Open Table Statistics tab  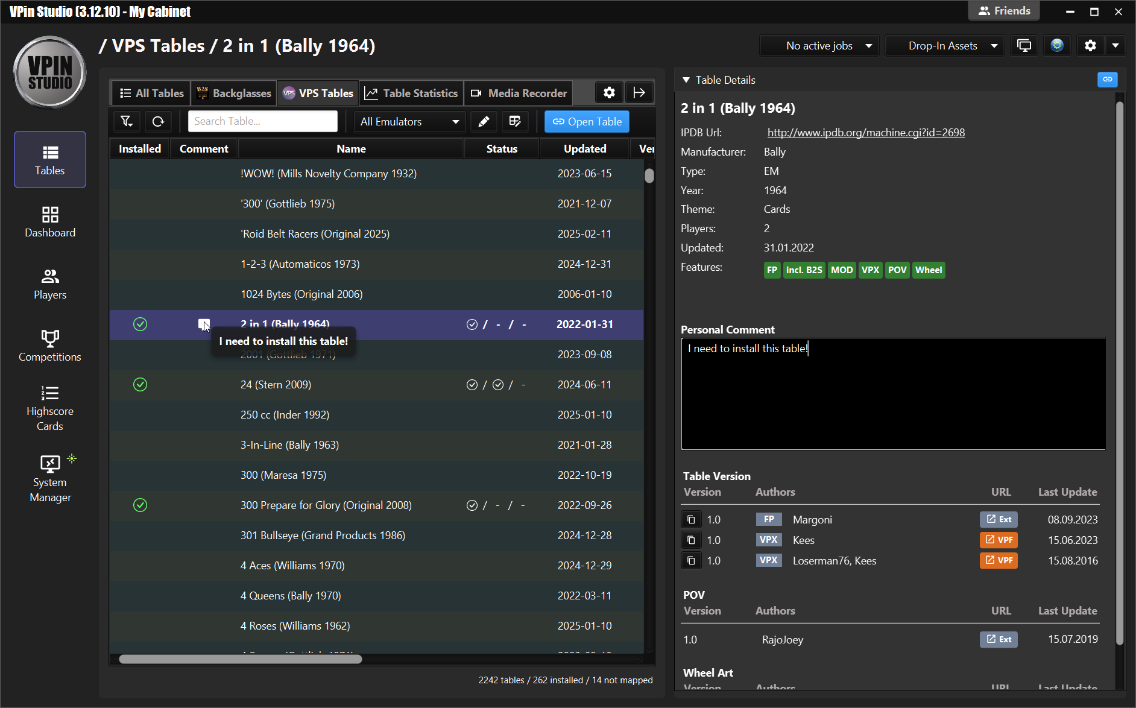[411, 93]
